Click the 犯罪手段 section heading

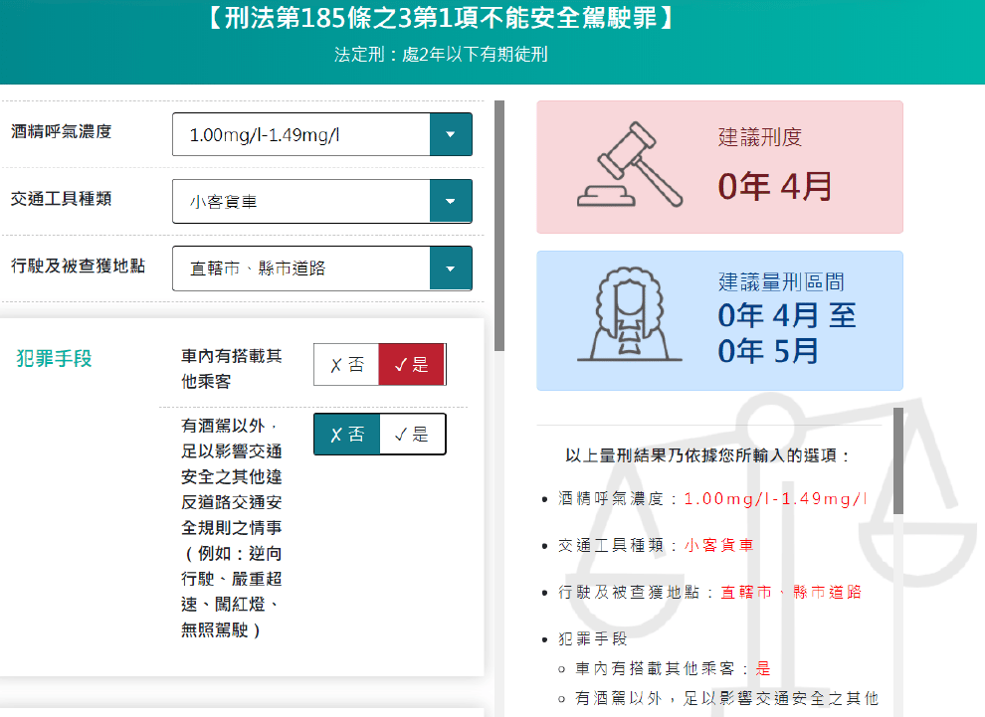[x=54, y=358]
